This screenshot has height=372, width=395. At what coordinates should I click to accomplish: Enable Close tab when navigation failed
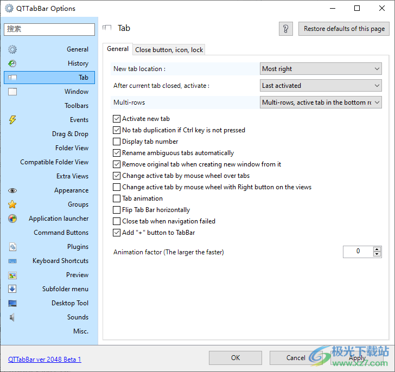point(116,221)
